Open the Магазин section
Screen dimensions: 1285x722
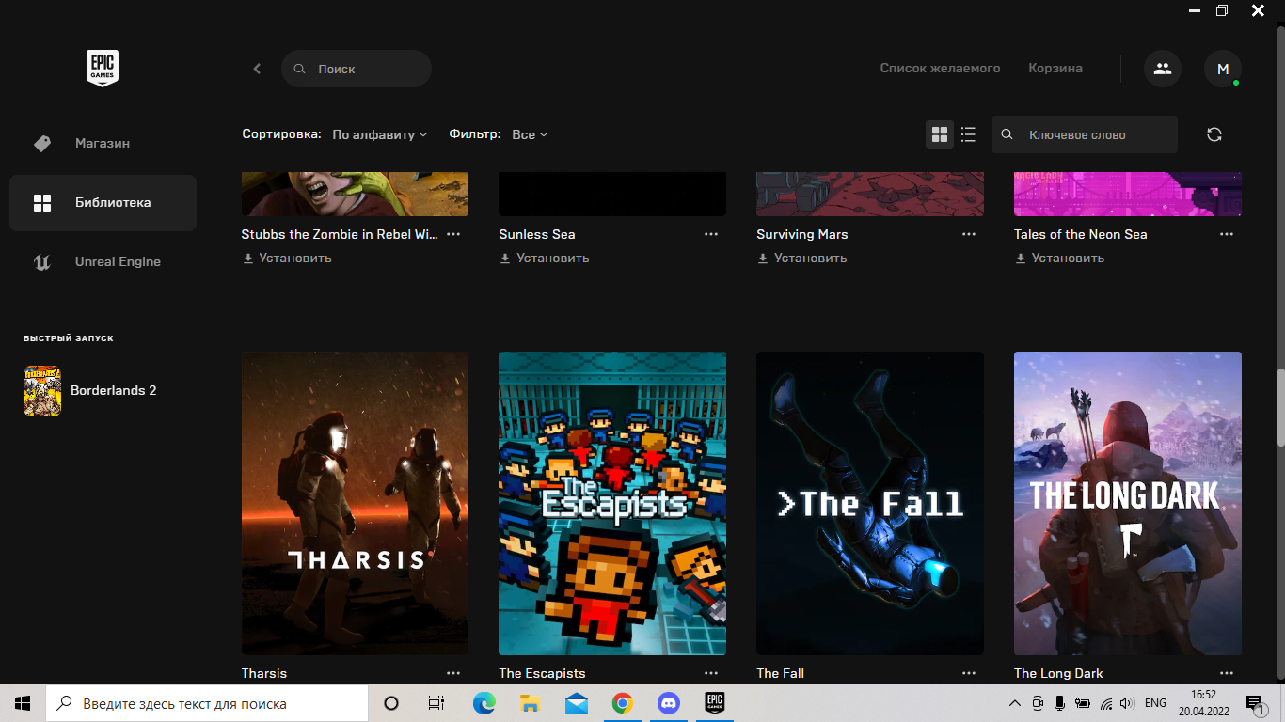coord(103,144)
